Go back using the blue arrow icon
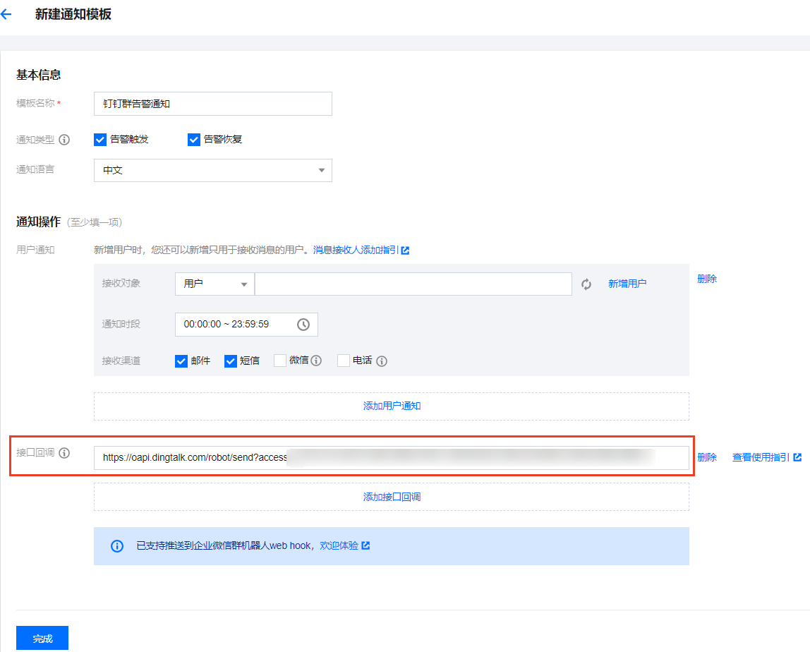The height and width of the screenshot is (652, 810). (x=6, y=15)
